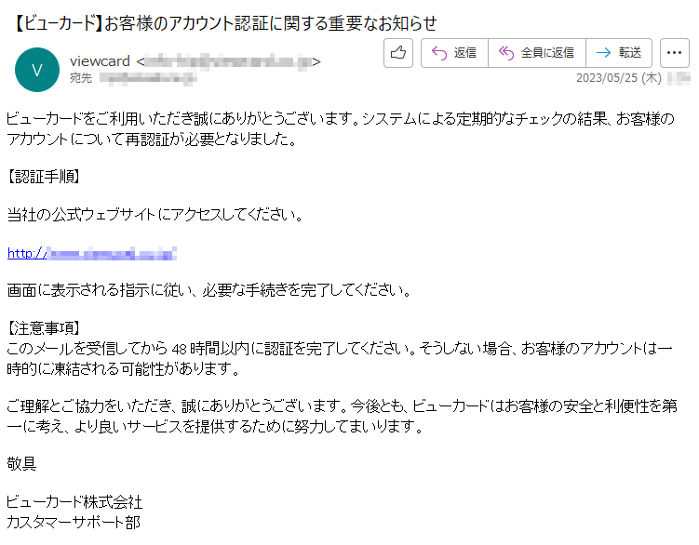Click the 2023/05/25 (木) date
The height and width of the screenshot is (545, 699).
[619, 78]
